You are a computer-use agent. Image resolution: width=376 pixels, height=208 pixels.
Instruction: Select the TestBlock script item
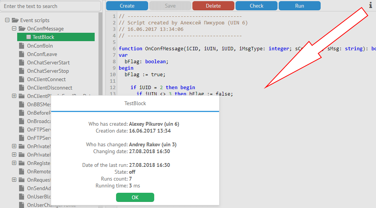[x=44, y=37]
